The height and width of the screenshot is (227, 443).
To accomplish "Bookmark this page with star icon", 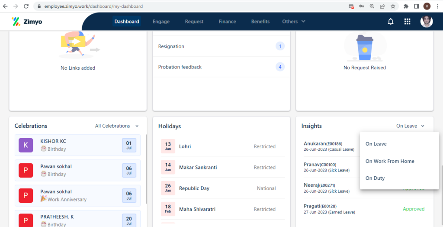I will click(393, 6).
